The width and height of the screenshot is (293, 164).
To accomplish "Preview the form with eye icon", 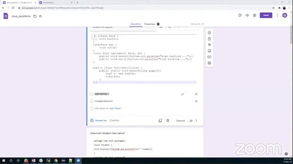I will point(247,15).
